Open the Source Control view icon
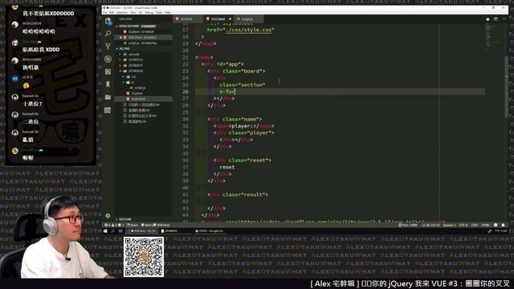 pyautogui.click(x=108, y=47)
